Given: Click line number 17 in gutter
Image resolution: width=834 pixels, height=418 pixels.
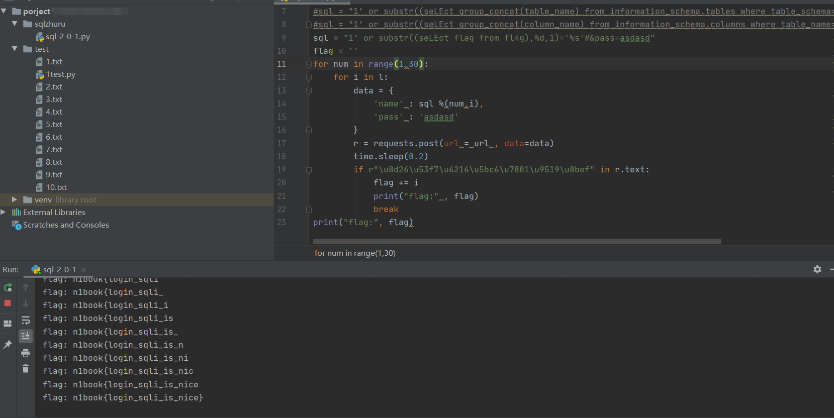Looking at the screenshot, I should (x=282, y=143).
